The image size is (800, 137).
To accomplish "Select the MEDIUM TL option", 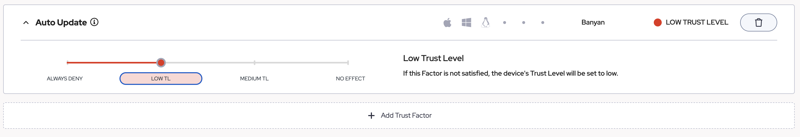I will point(254,79).
